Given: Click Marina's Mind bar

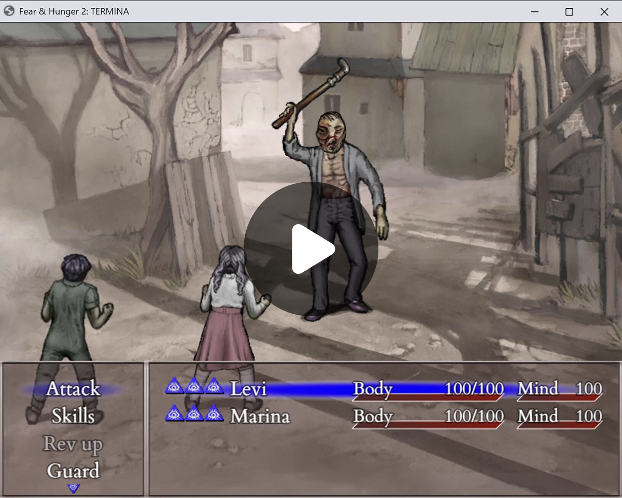Looking at the screenshot, I should point(560,418).
